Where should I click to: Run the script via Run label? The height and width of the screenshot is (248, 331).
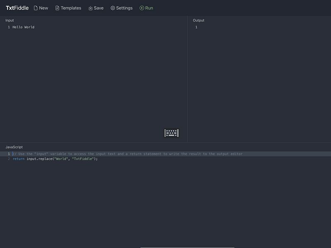tap(149, 8)
